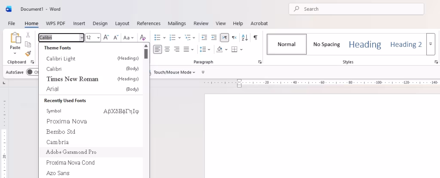Click the Cut scissors icon
The image size is (440, 178).
tap(28, 35)
